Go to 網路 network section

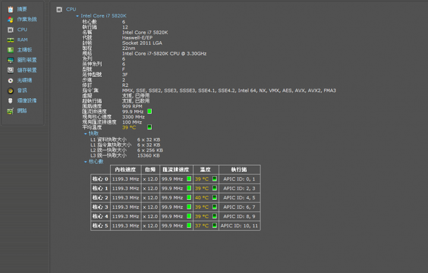point(22,111)
